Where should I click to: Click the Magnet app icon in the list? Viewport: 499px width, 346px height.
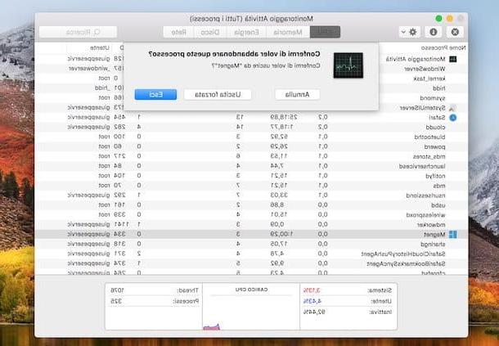[453, 235]
